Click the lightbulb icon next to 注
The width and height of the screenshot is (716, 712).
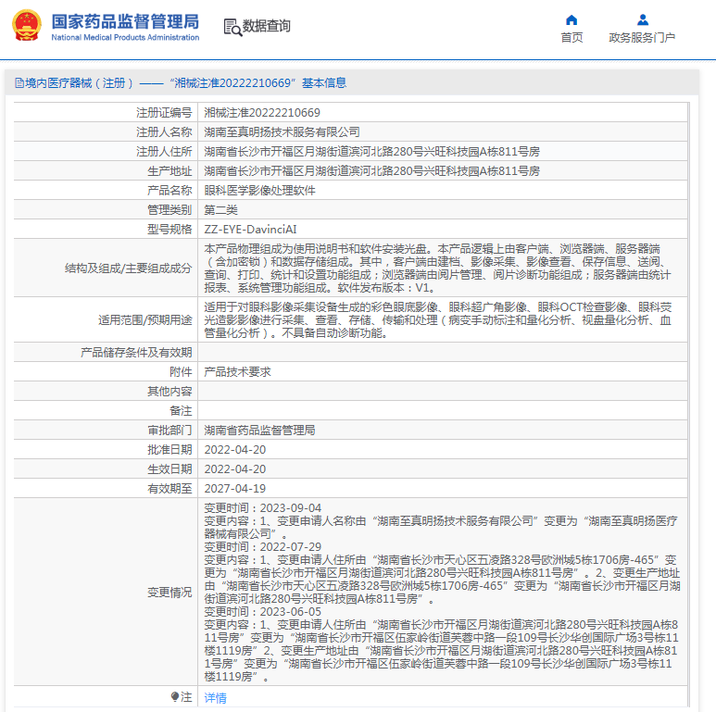tap(174, 696)
